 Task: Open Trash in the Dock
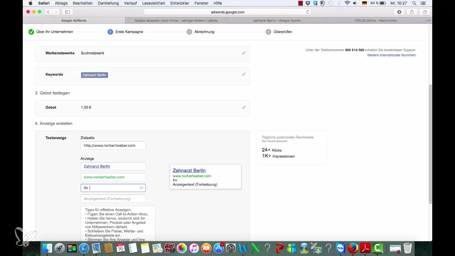(407, 248)
